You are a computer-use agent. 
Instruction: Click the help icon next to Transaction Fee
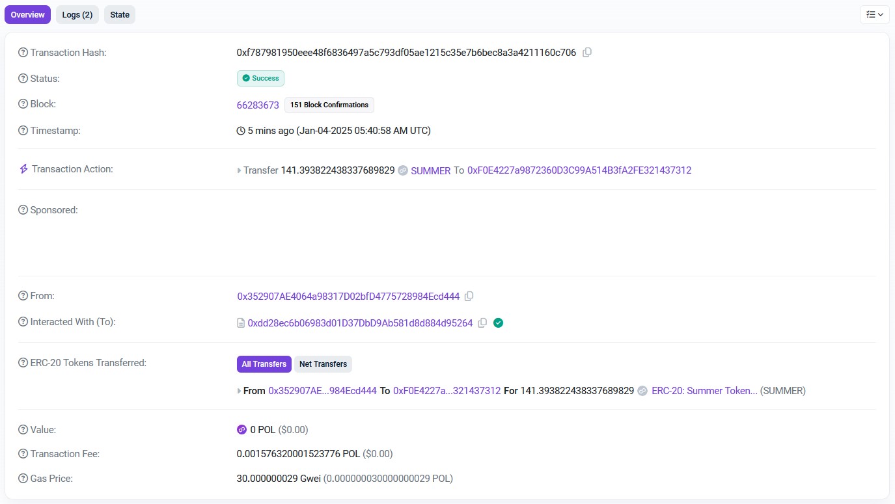pyautogui.click(x=23, y=454)
